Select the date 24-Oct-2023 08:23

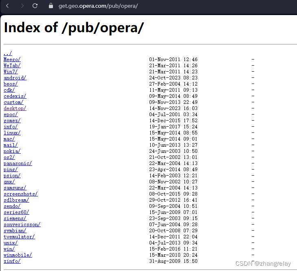173,78
